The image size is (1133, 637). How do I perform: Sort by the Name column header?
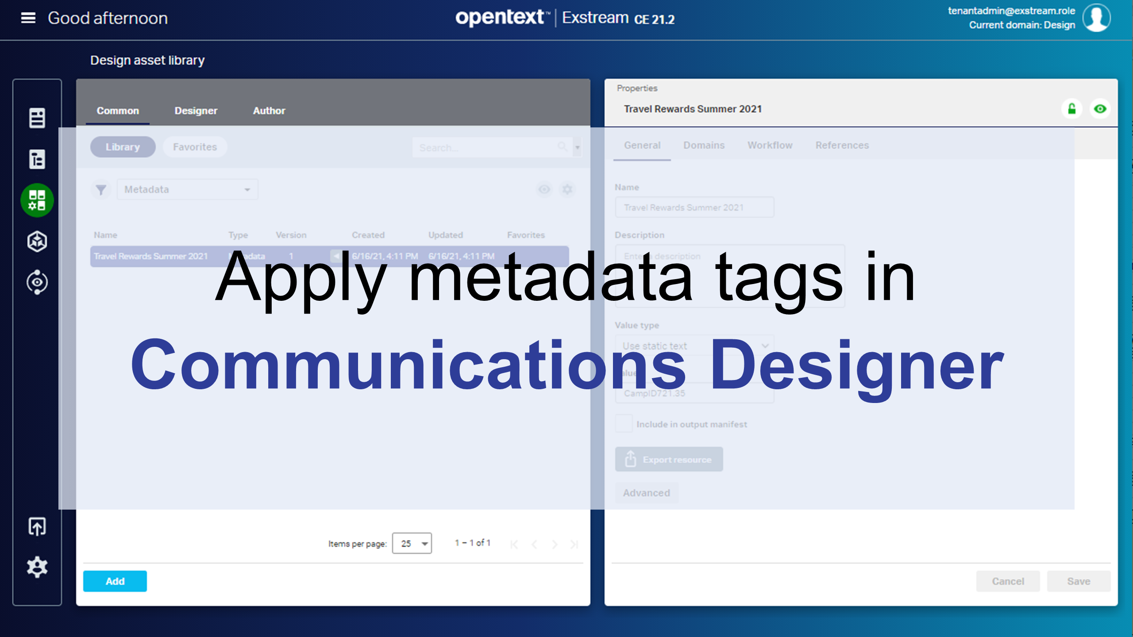[105, 235]
